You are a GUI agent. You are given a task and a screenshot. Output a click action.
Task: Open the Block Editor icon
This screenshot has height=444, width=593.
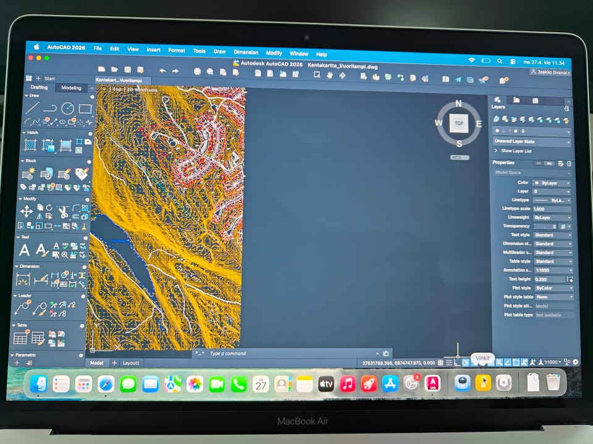pyautogui.click(x=64, y=174)
